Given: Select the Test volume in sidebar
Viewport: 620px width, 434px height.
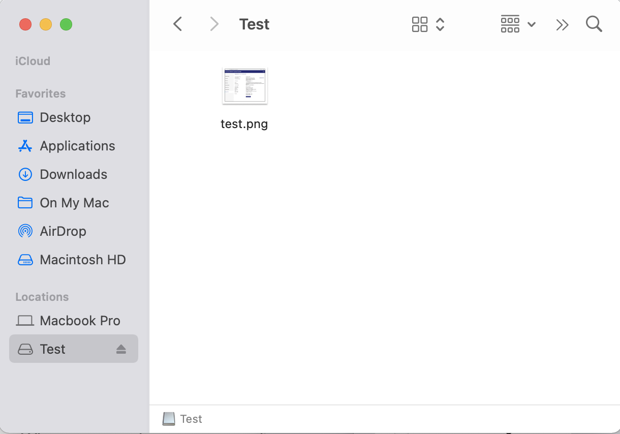Looking at the screenshot, I should point(53,349).
